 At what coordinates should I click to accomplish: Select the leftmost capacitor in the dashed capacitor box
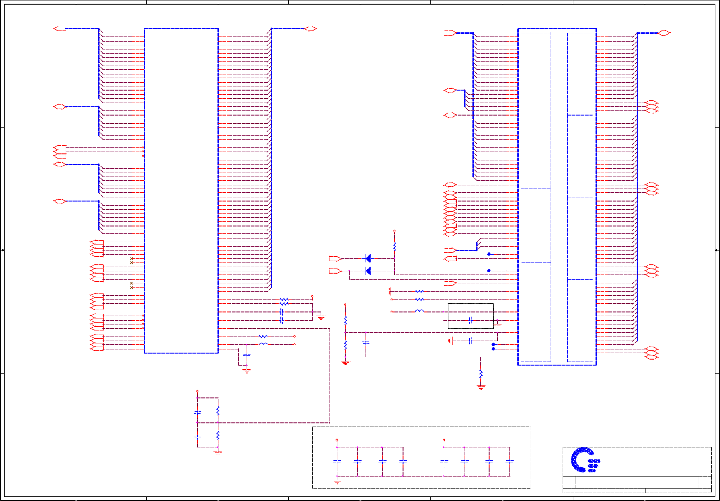[337, 461]
